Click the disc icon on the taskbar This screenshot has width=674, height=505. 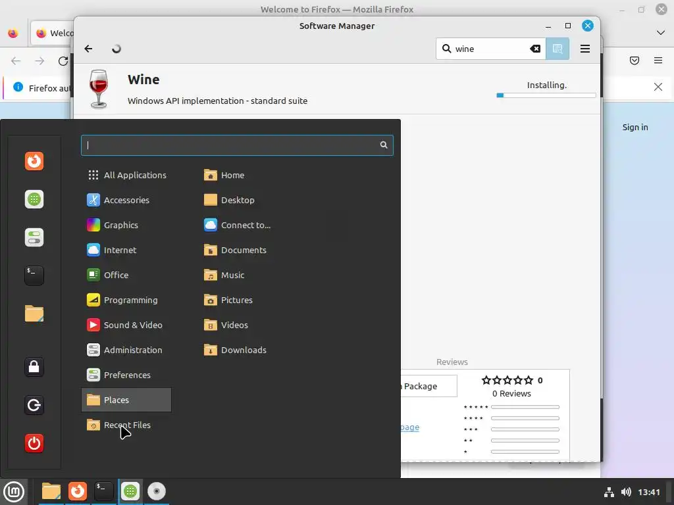tap(157, 491)
